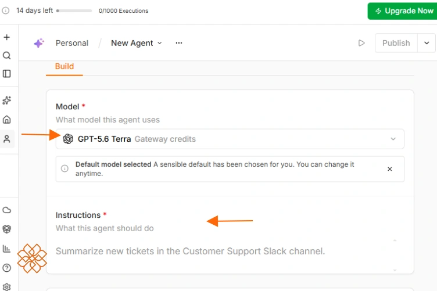Image resolution: width=437 pixels, height=291 pixels.
Task: Click the stacked box icon in sidebar
Action: [x=7, y=229]
